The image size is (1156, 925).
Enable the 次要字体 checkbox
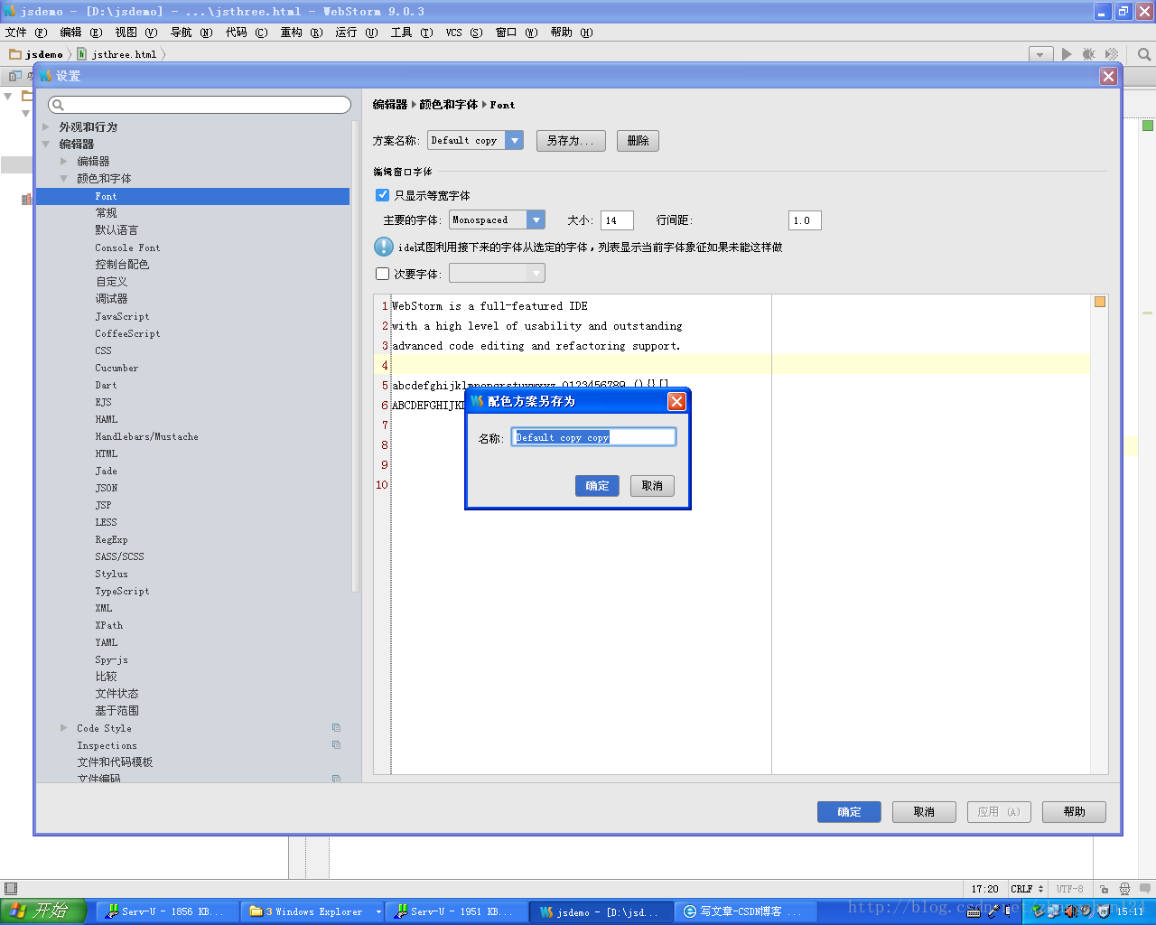tap(383, 274)
